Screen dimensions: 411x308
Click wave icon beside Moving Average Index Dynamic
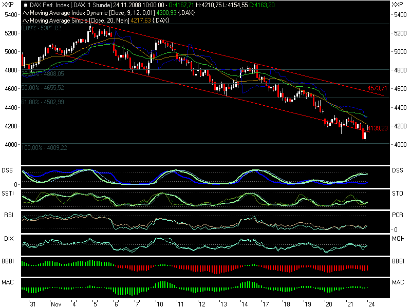coord(26,12)
